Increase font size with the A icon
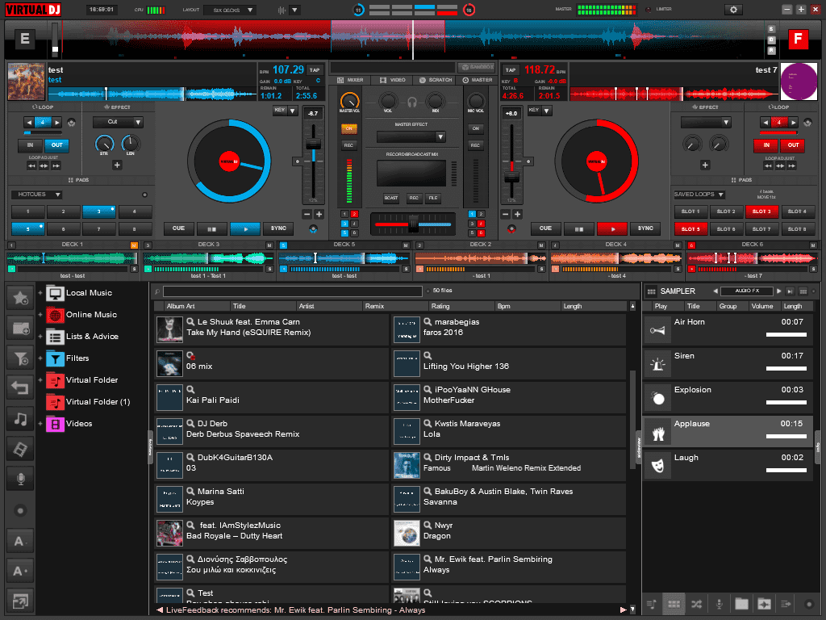Screen dimensions: 826x620 tap(20, 571)
